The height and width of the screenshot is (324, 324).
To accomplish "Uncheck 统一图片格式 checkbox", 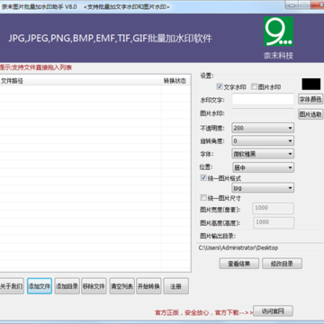I will pos(203,178).
